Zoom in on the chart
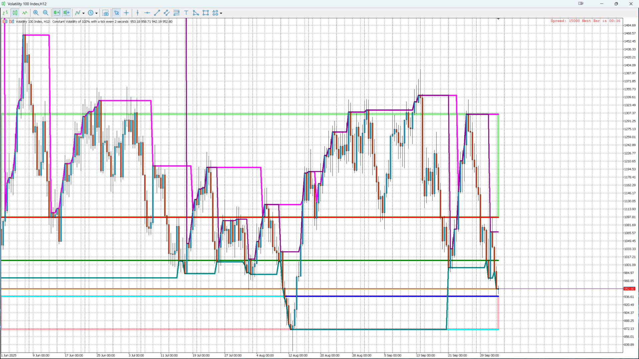Screen dimensions: 639x359 tap(36, 13)
